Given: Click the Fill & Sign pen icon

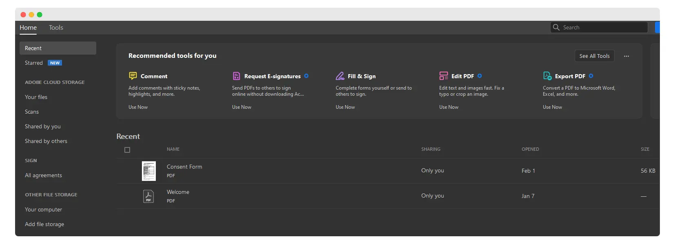Looking at the screenshot, I should point(340,76).
